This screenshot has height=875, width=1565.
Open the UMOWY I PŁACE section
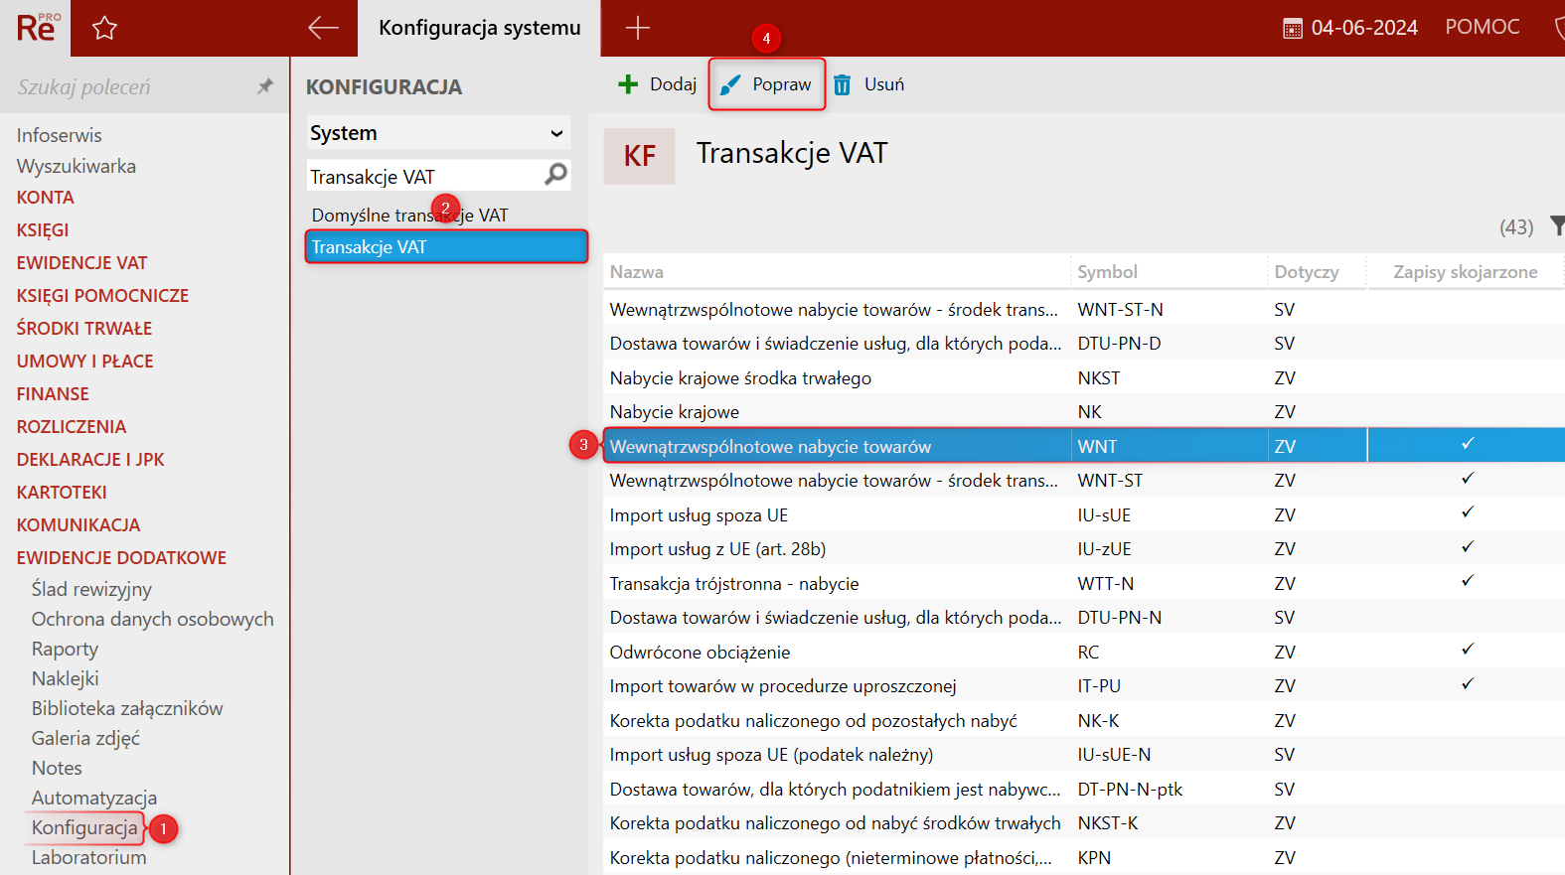click(85, 362)
